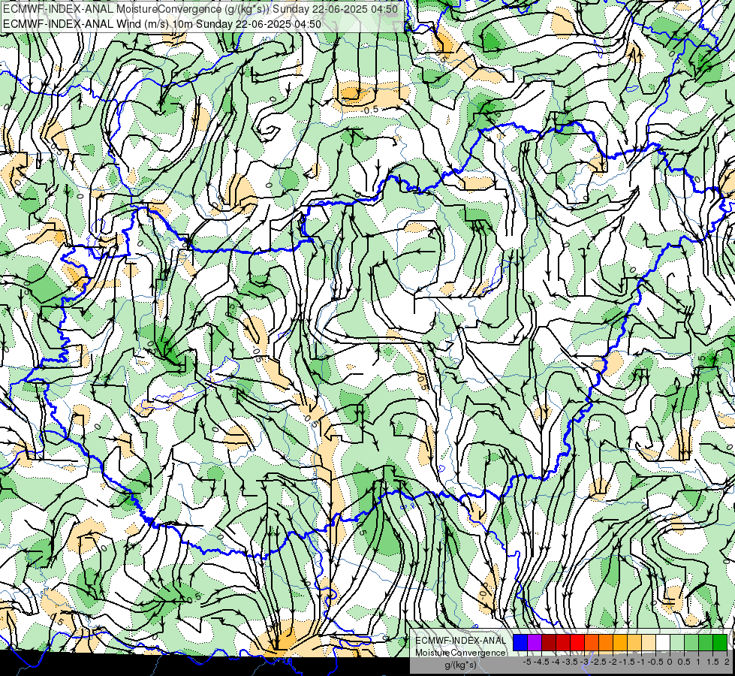Click the legend units g/(kg*s)

coord(461,665)
